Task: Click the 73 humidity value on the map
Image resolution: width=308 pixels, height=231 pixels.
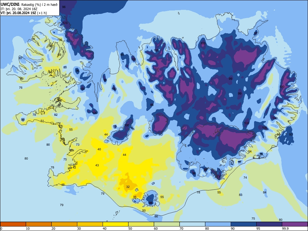Action: (x=78, y=144)
